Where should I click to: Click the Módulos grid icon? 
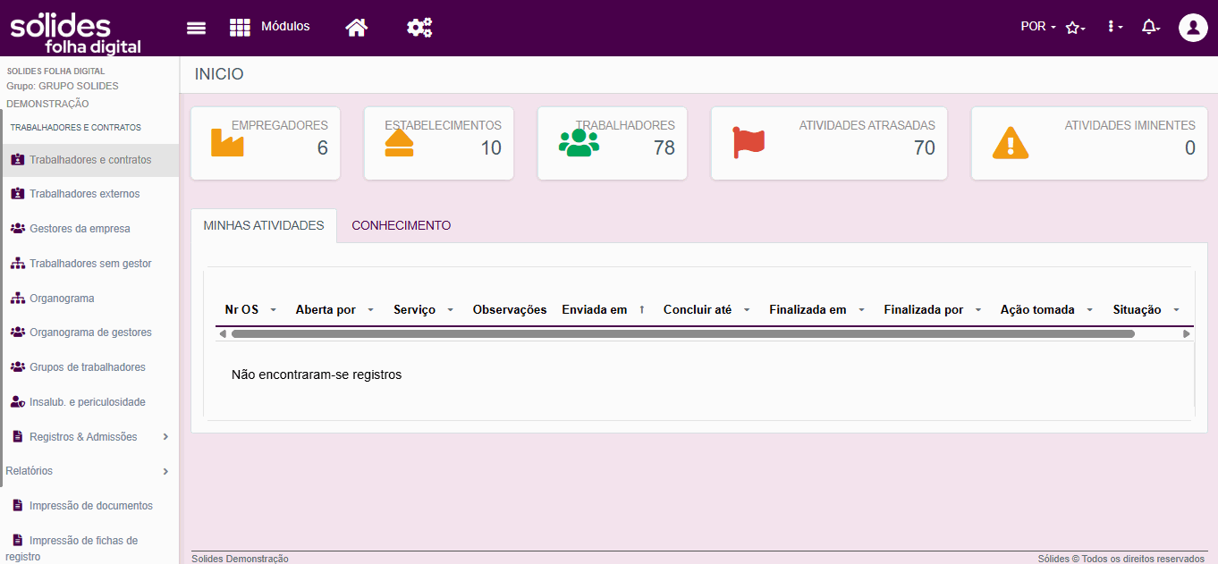240,28
